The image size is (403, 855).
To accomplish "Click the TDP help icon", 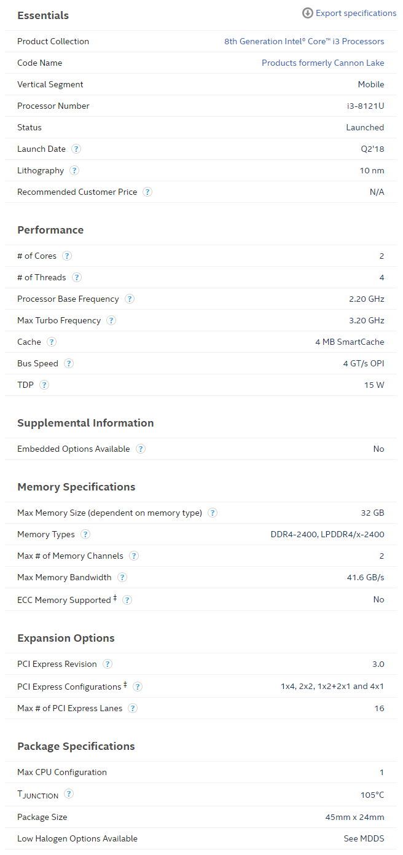I will click(x=44, y=385).
